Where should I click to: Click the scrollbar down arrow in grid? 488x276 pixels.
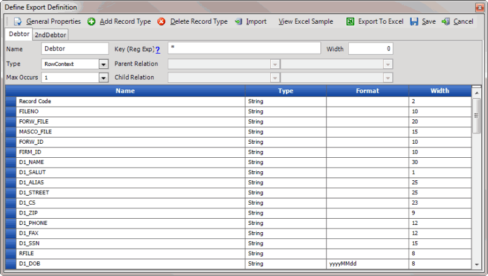click(476, 264)
